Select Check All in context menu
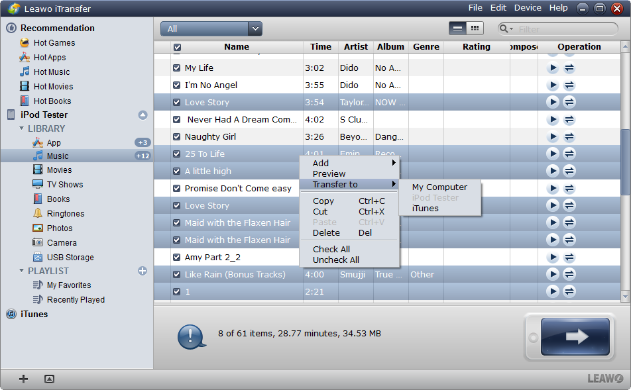The image size is (631, 390). [x=349, y=249]
